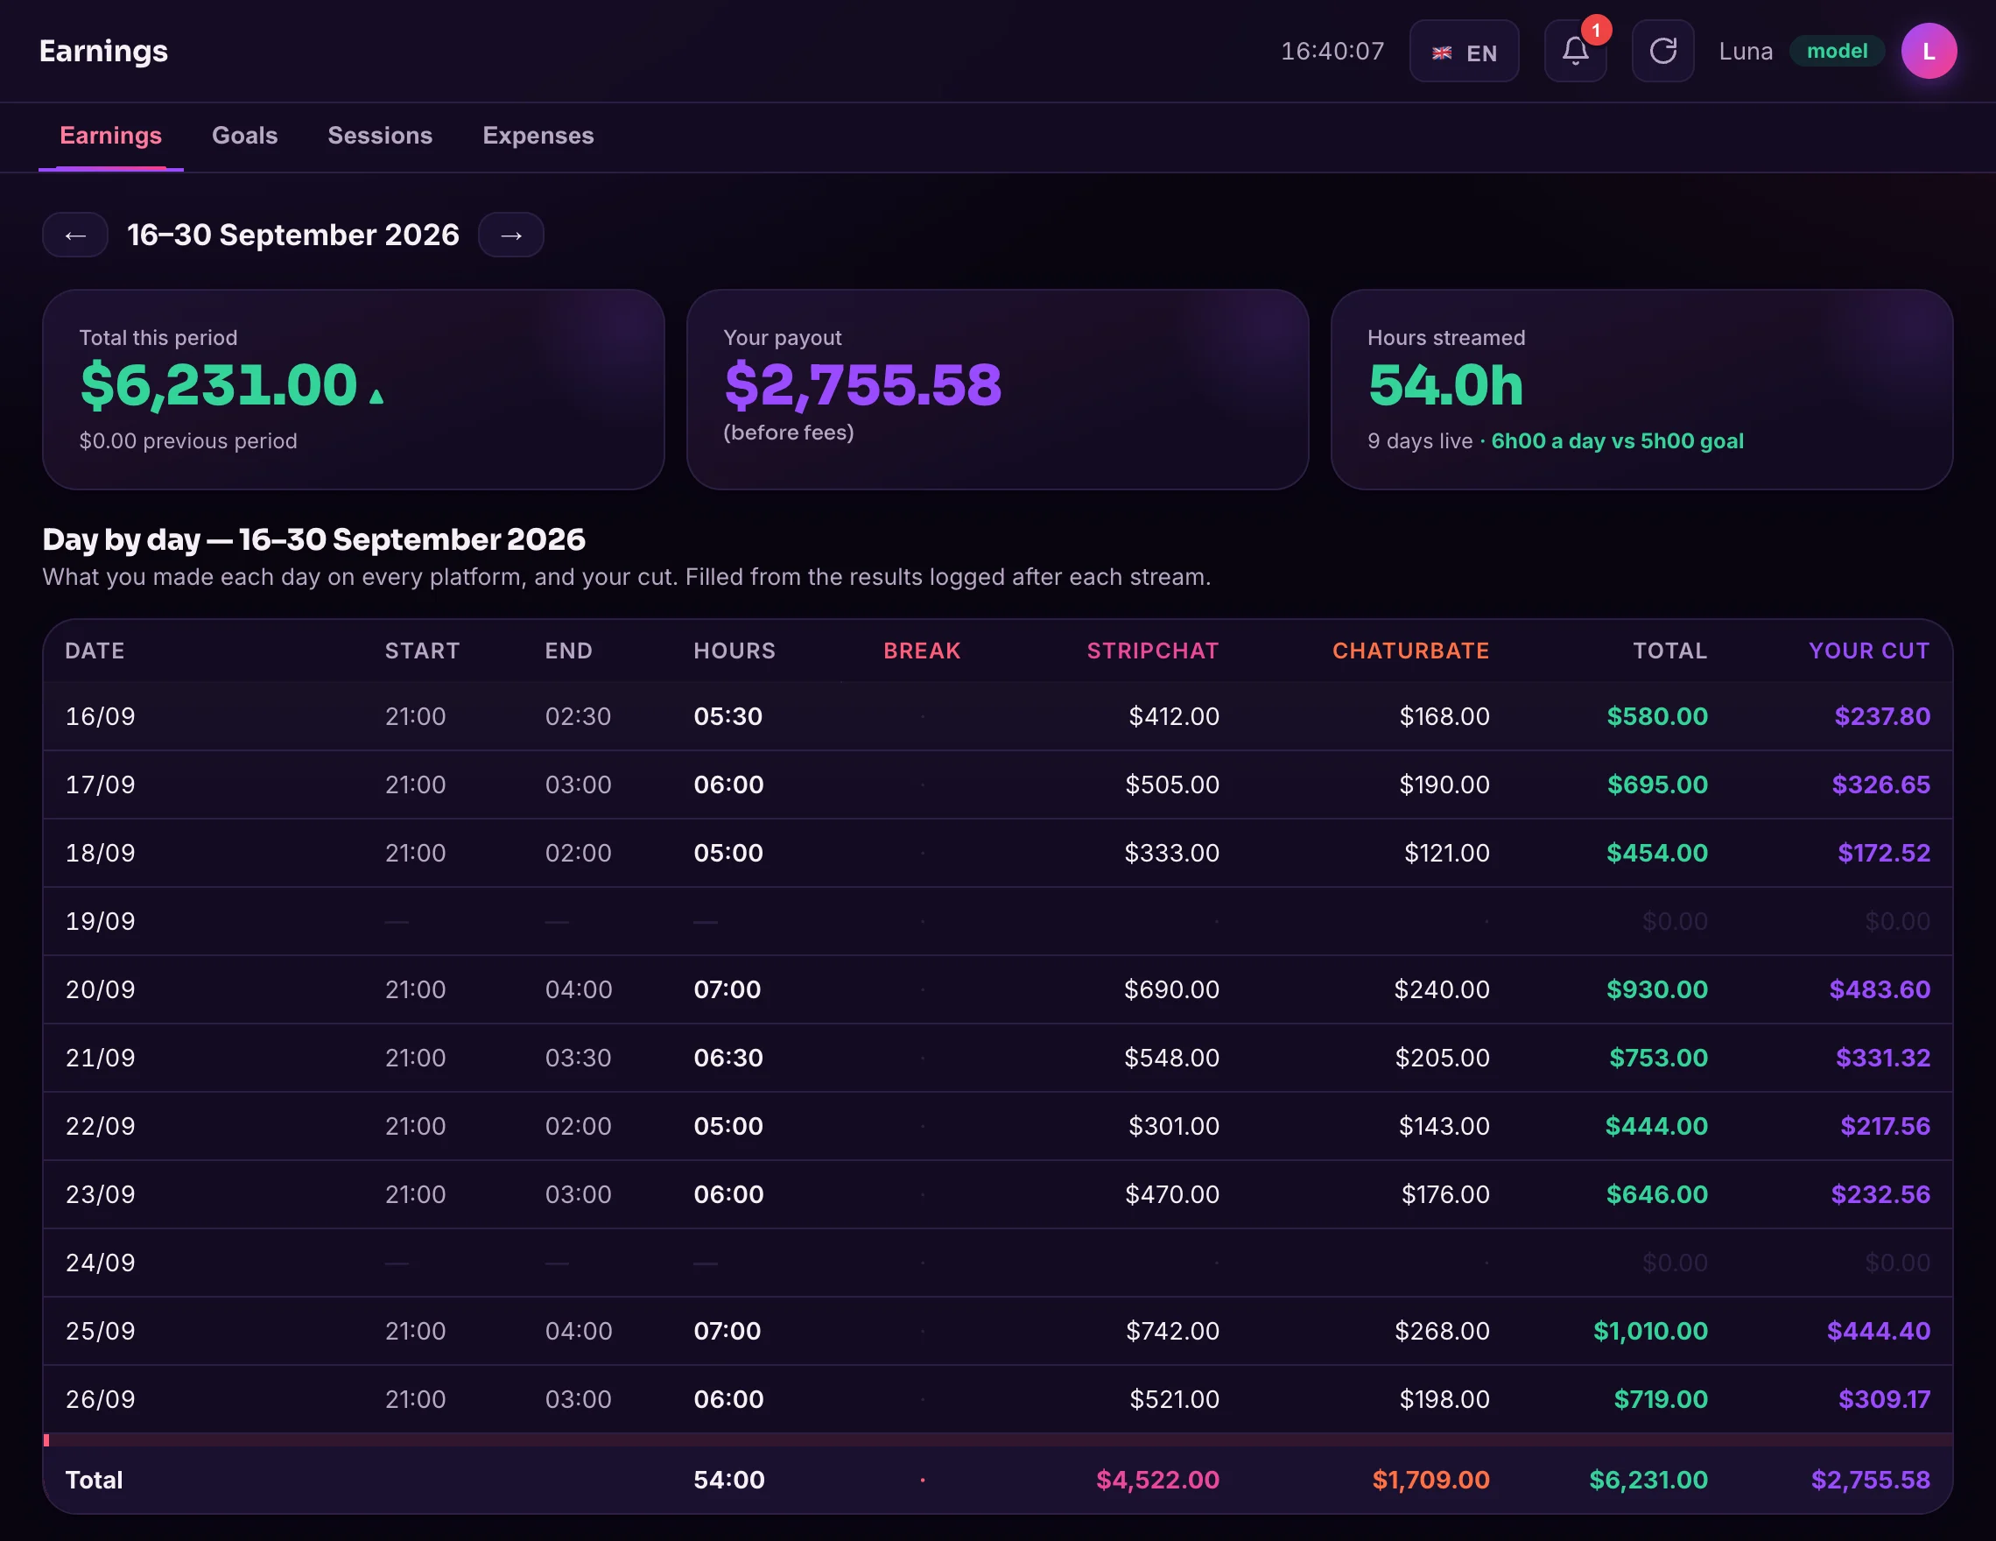Click the CHATURBATE column header
Viewport: 1996px width, 1541px height.
coord(1410,651)
